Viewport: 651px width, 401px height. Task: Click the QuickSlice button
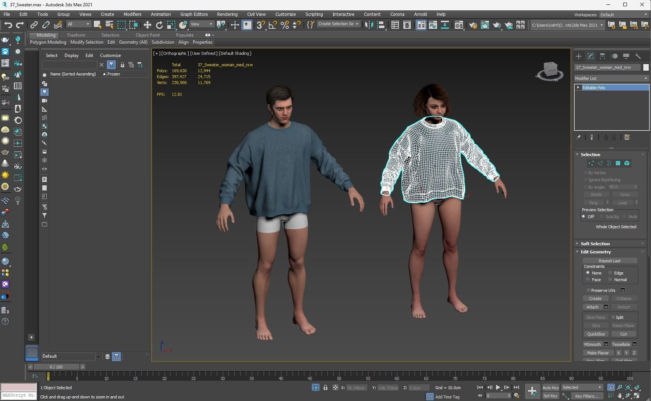pyautogui.click(x=596, y=334)
